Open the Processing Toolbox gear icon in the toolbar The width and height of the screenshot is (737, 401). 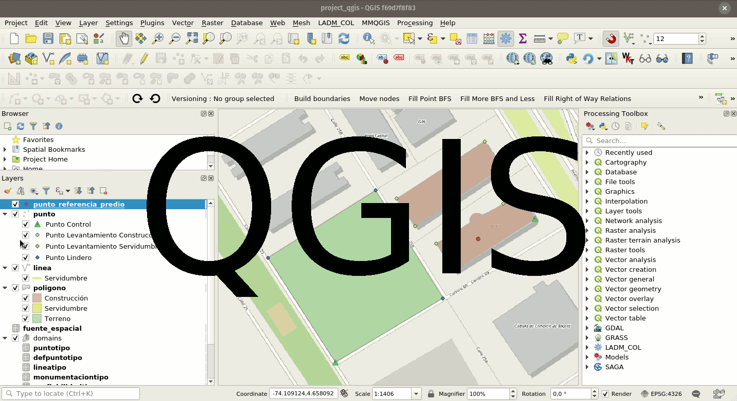[x=506, y=38]
